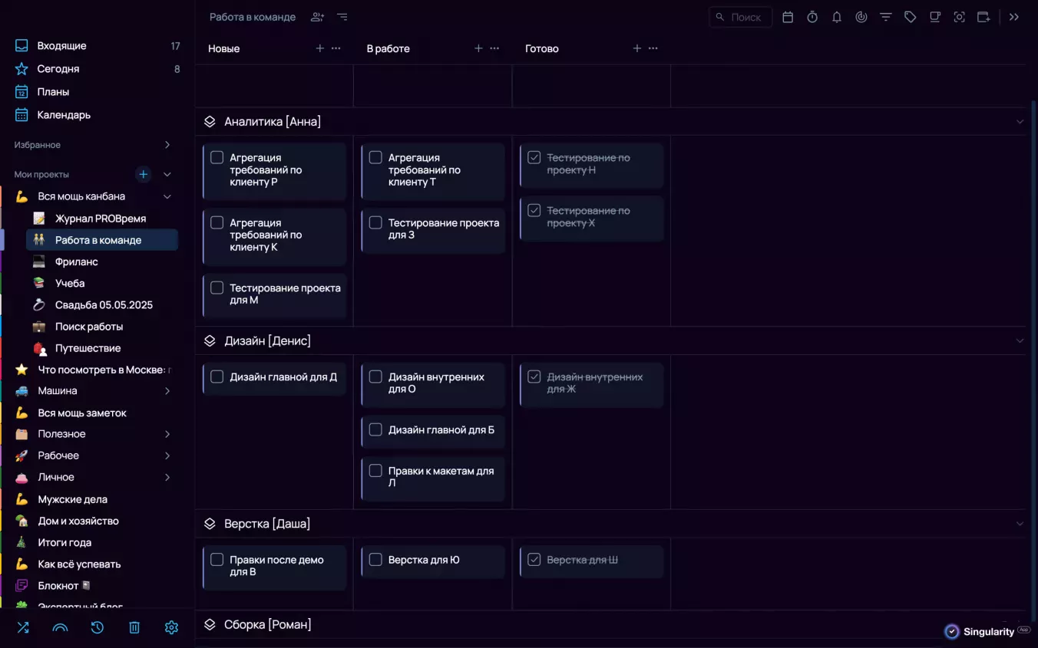Open notifications bell icon
The height and width of the screenshot is (648, 1038).
(x=837, y=17)
